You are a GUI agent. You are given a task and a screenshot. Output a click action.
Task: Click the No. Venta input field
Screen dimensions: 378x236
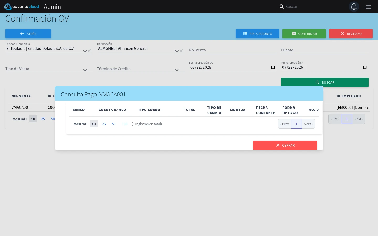pyautogui.click(x=233, y=50)
